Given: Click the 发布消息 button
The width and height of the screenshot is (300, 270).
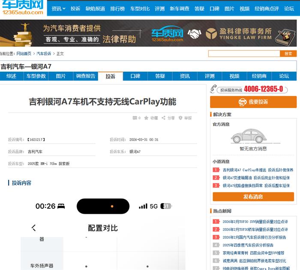Looking at the screenshot, I should click(253, 197).
